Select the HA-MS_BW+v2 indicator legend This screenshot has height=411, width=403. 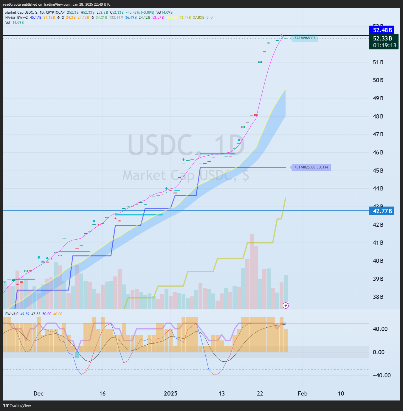17,18
